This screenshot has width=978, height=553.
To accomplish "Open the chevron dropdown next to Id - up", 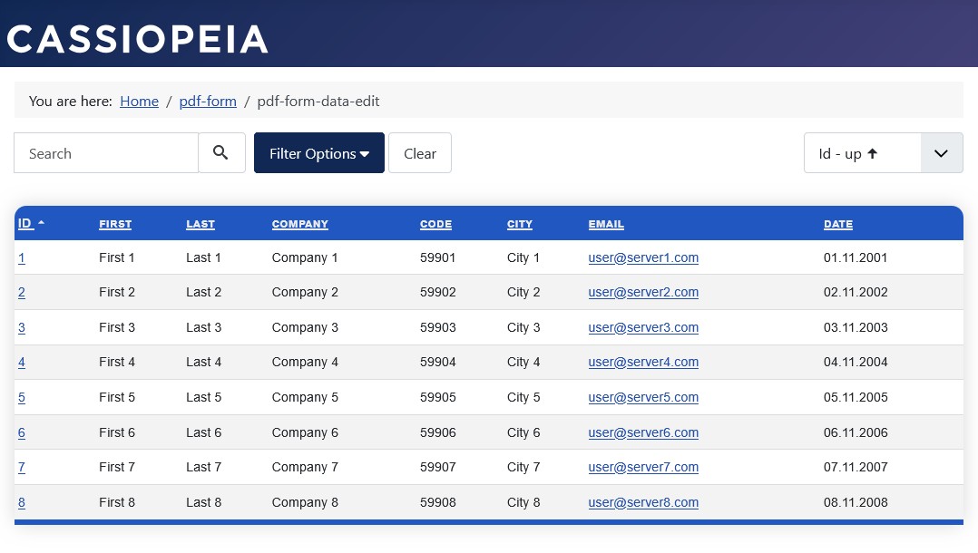I will click(x=941, y=152).
